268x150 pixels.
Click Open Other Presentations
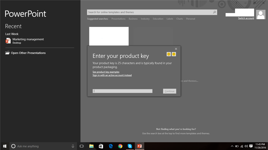pos(28,53)
